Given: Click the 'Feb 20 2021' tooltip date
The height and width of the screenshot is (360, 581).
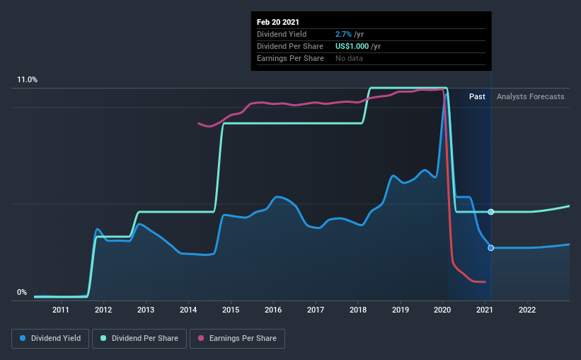Looking at the screenshot, I should [278, 22].
